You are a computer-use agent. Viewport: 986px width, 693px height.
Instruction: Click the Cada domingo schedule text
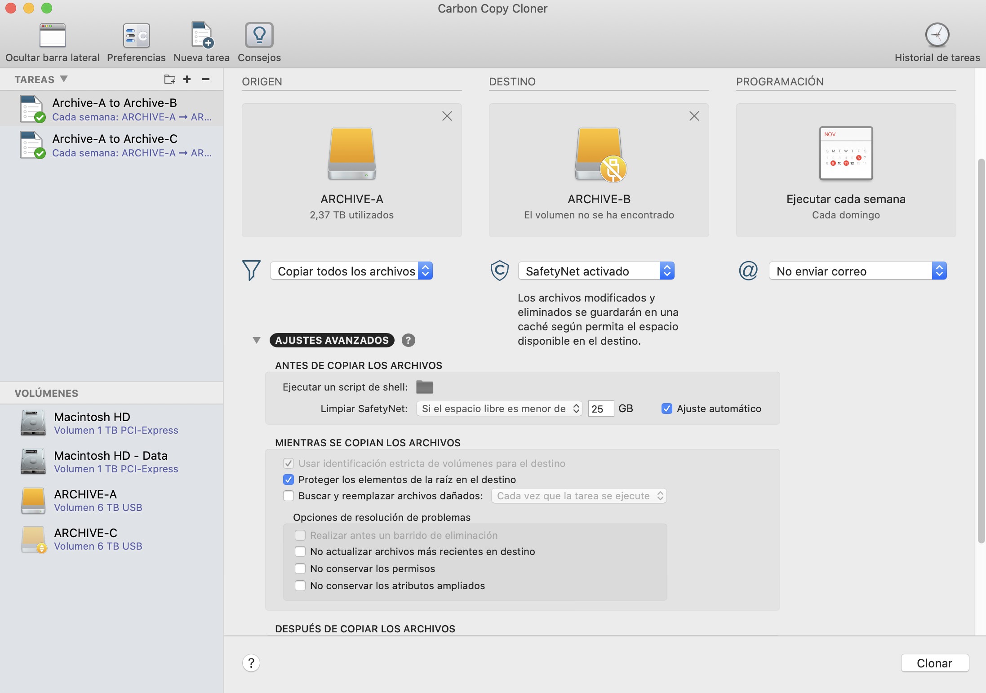click(x=846, y=215)
